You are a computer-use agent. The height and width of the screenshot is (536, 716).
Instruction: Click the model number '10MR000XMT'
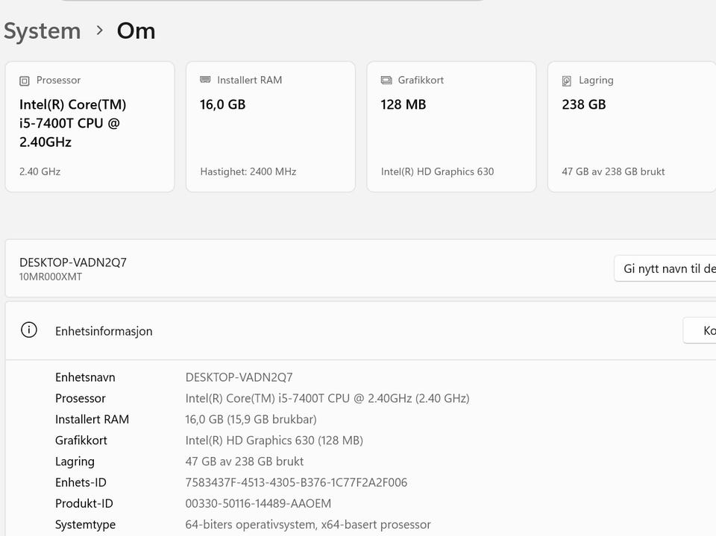pyautogui.click(x=51, y=277)
